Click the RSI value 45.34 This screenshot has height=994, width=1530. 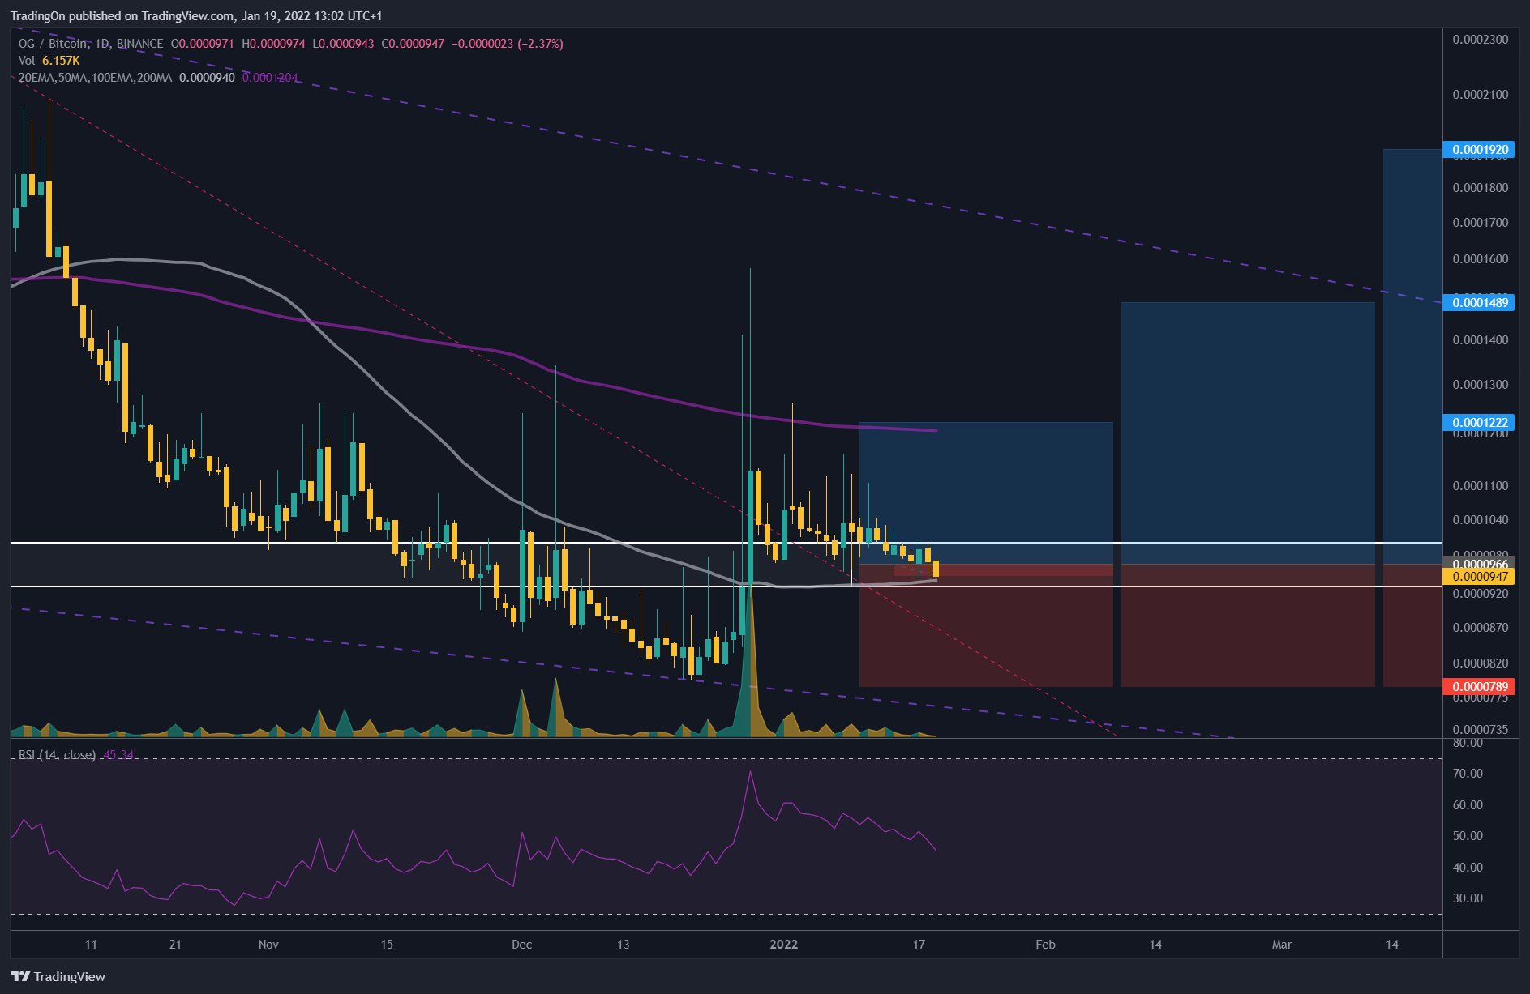118,755
